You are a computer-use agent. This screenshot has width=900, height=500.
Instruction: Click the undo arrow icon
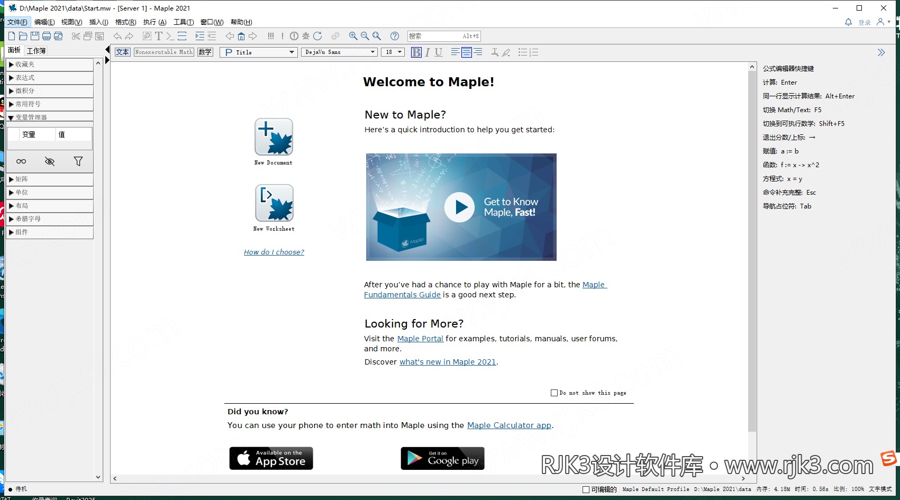pos(117,36)
